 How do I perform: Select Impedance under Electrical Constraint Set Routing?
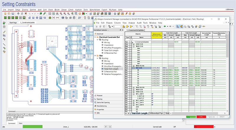click(x=109, y=45)
